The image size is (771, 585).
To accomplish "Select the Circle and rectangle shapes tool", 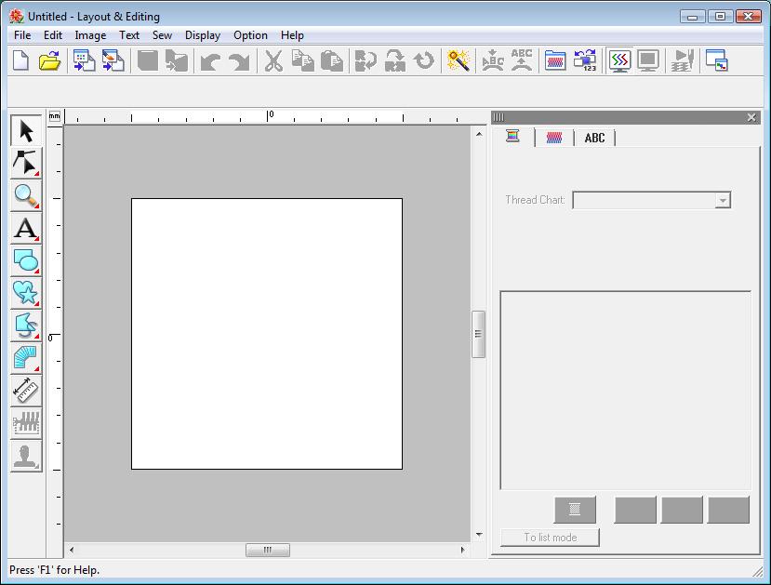I will [x=26, y=260].
